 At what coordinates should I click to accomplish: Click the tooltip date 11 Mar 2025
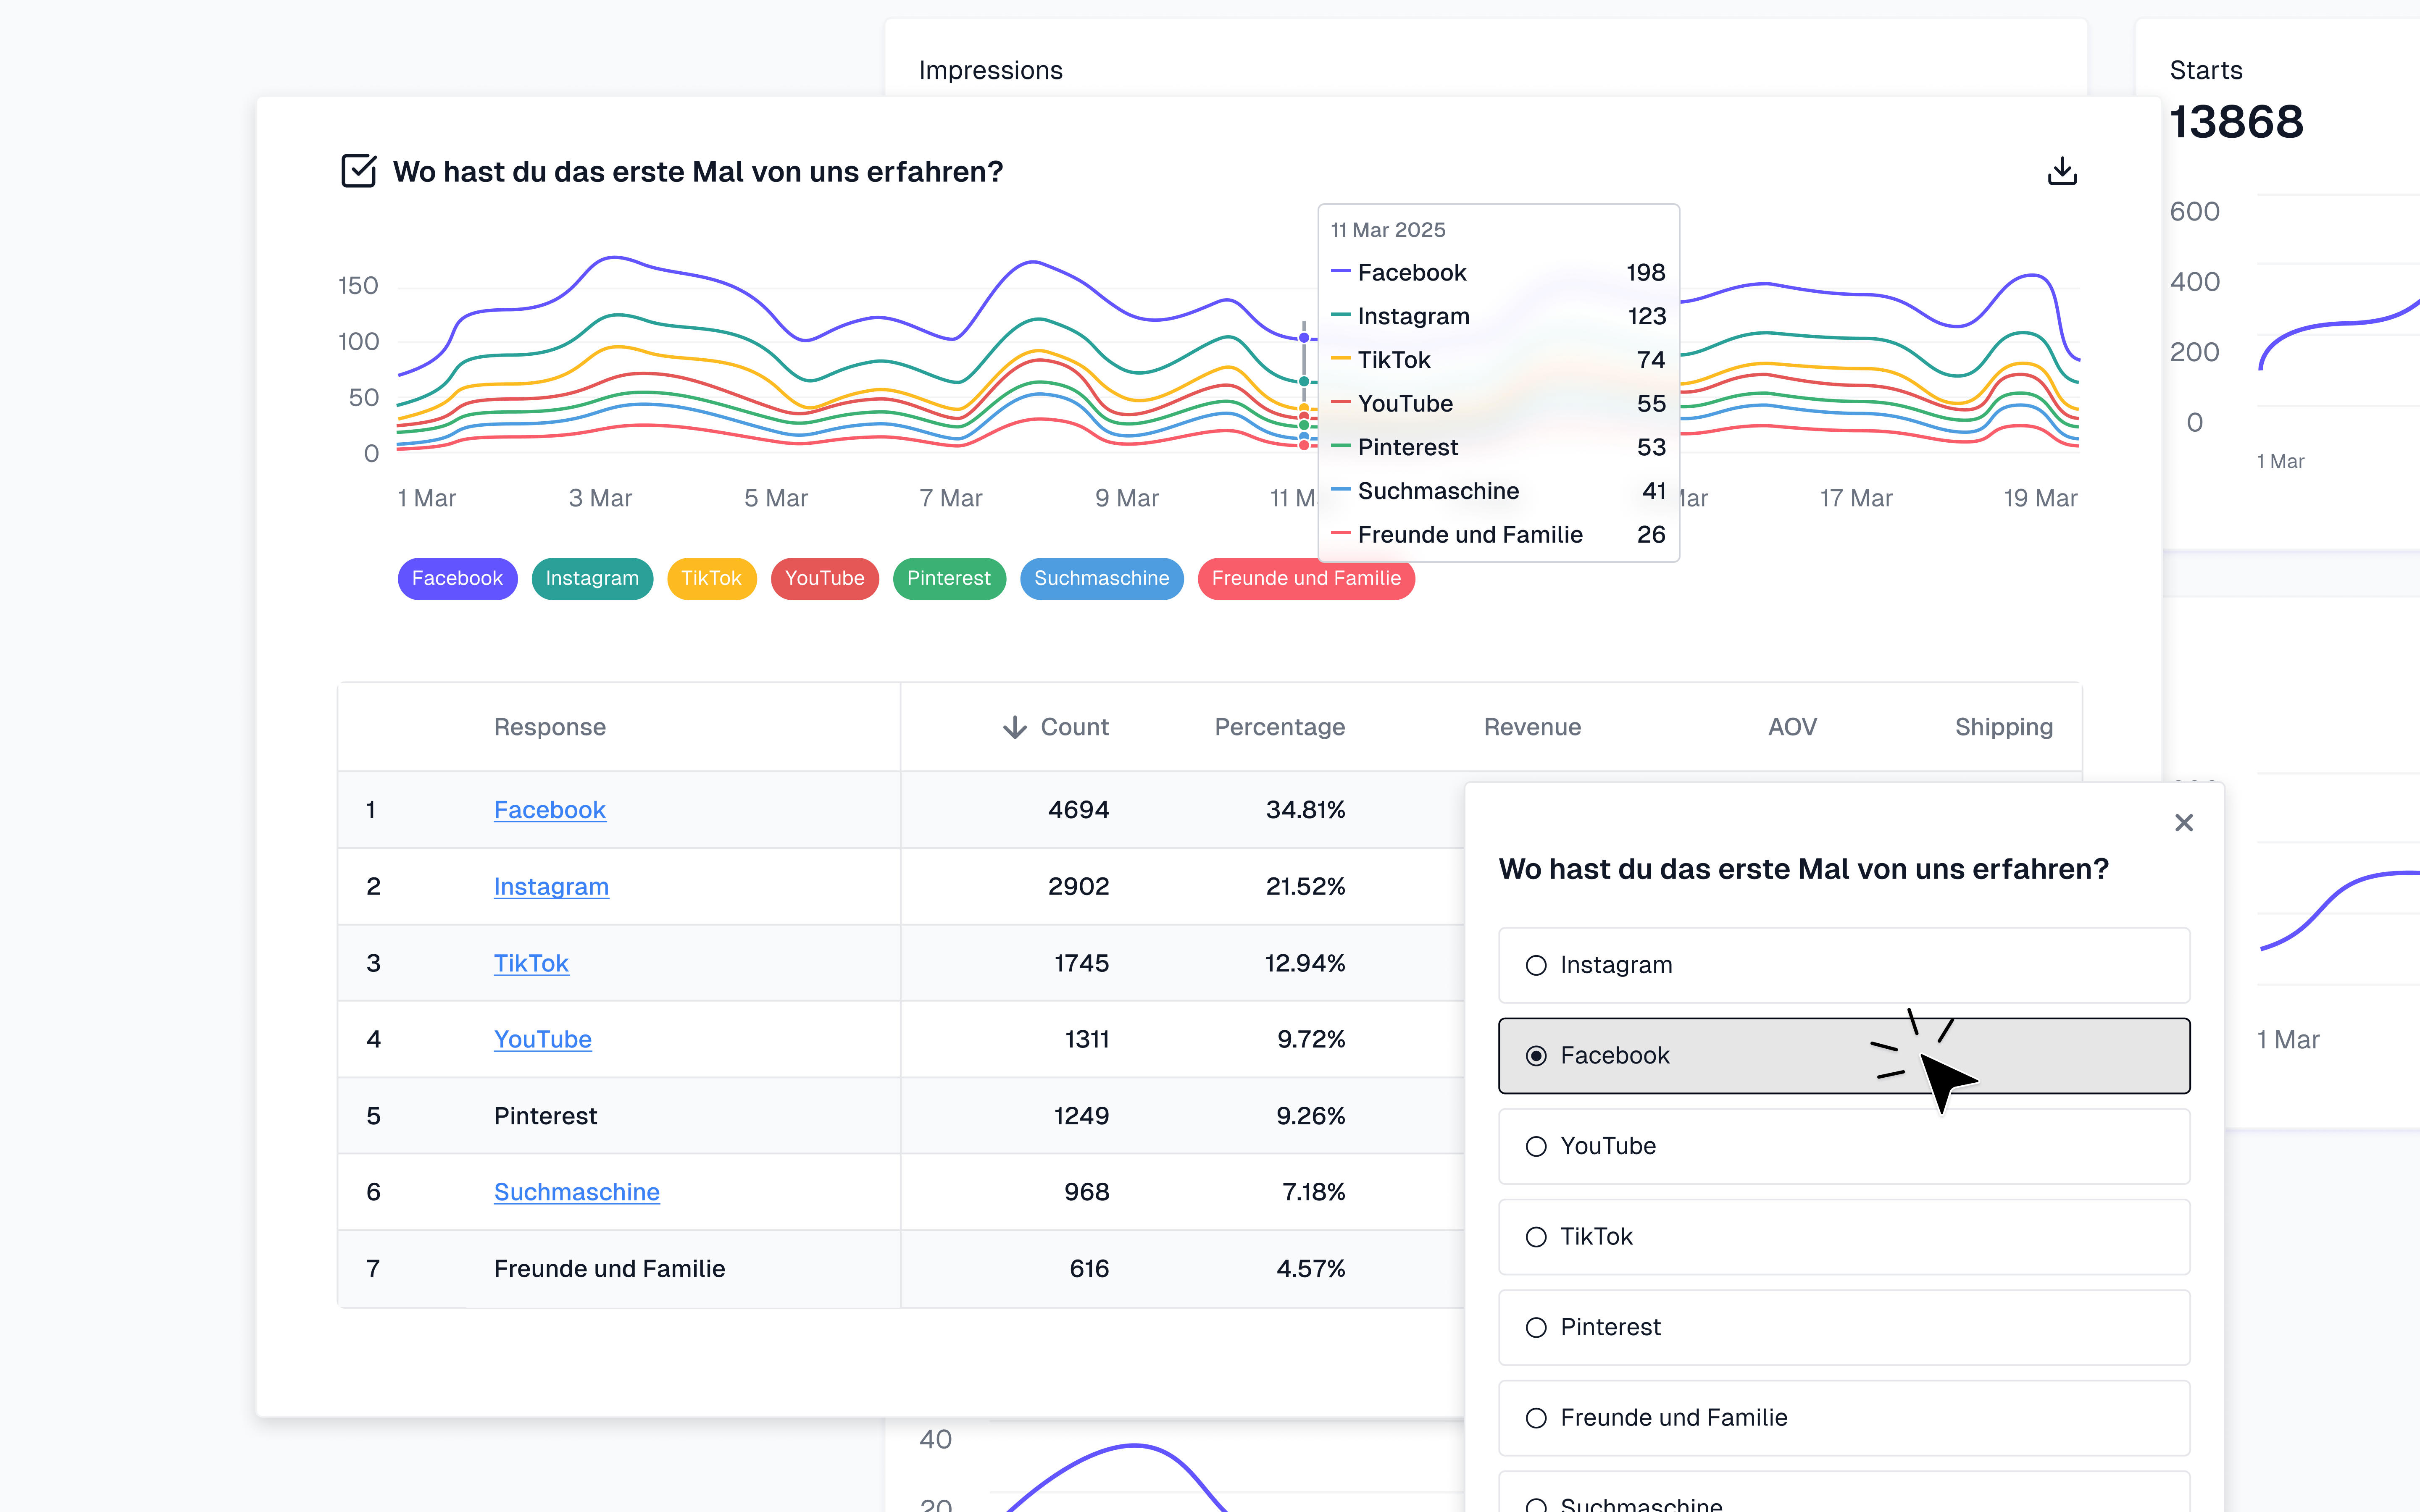[x=1388, y=230]
